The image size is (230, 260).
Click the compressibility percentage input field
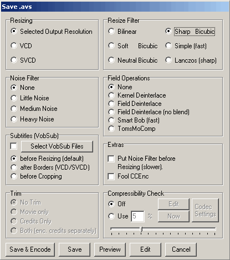(138, 216)
